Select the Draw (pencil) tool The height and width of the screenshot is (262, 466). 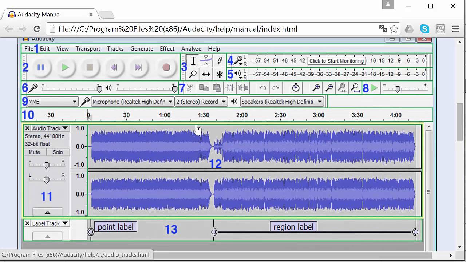pos(220,61)
